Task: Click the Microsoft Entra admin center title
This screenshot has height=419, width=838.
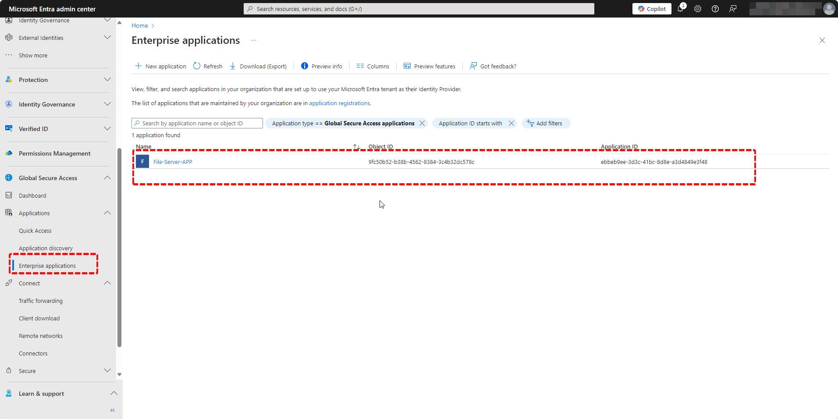Action: point(52,9)
